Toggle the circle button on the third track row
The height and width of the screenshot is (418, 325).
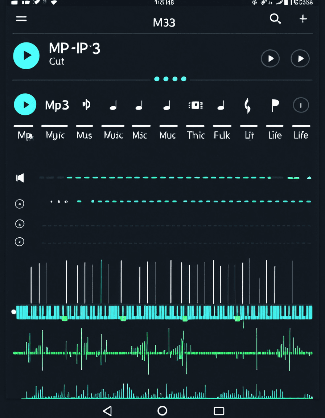click(x=20, y=224)
